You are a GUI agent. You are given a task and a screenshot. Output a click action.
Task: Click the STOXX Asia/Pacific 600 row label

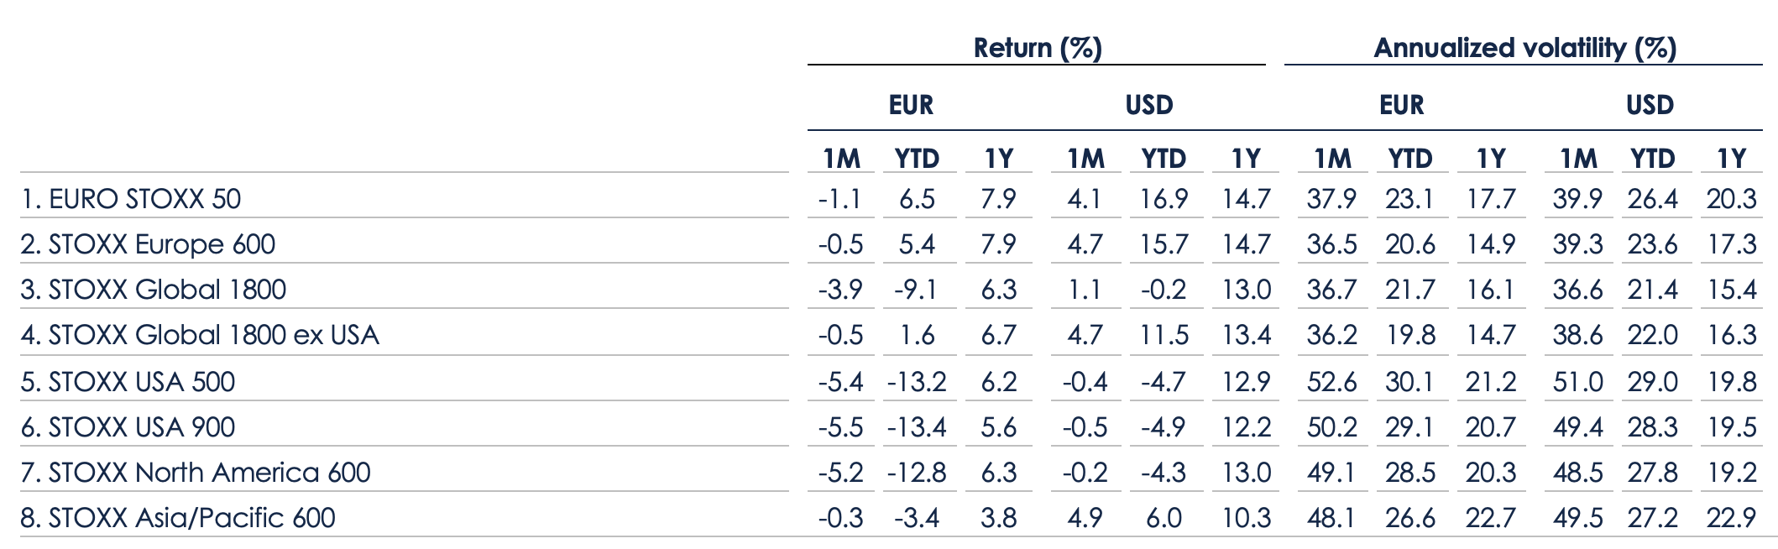178,518
